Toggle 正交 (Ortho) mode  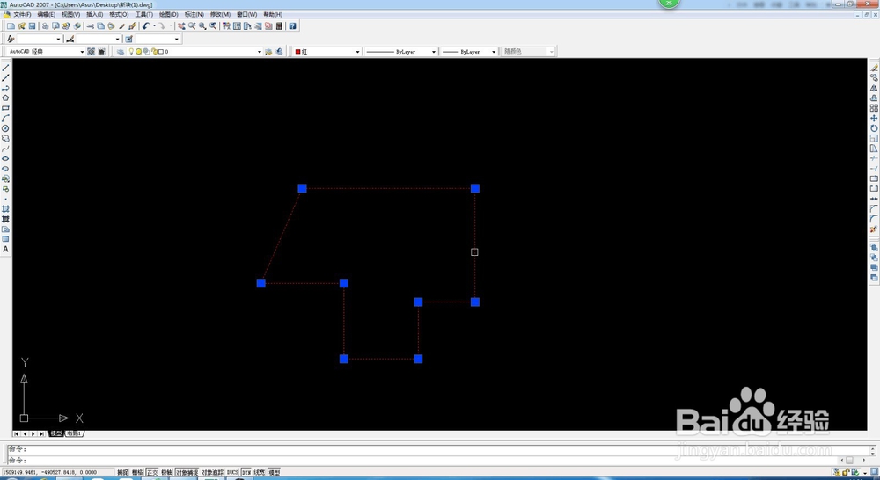click(x=151, y=473)
